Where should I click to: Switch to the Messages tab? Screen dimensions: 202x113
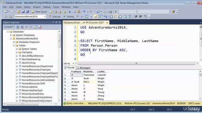(83, 68)
